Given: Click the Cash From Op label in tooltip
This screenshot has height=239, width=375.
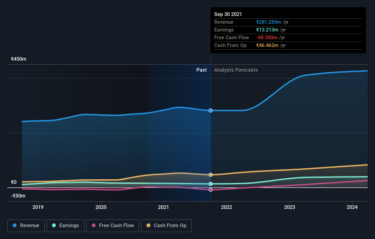Looking at the screenshot, I should [230, 45].
